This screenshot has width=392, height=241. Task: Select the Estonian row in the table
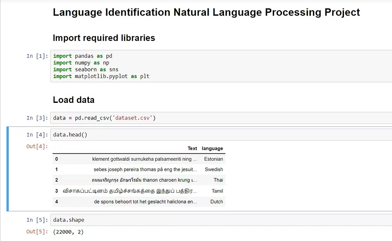coord(137,159)
